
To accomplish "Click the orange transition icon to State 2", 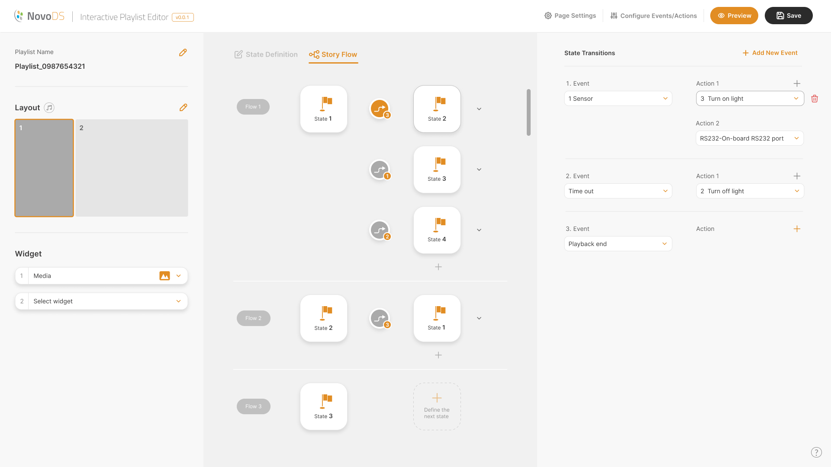I will [x=380, y=109].
